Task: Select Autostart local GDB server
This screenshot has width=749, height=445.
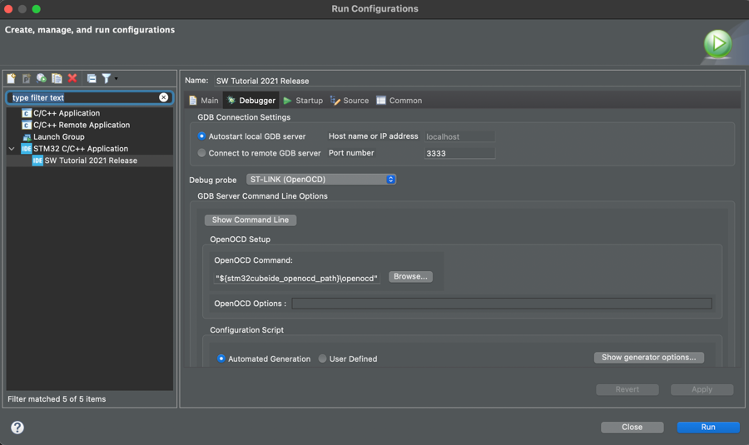Action: [202, 136]
